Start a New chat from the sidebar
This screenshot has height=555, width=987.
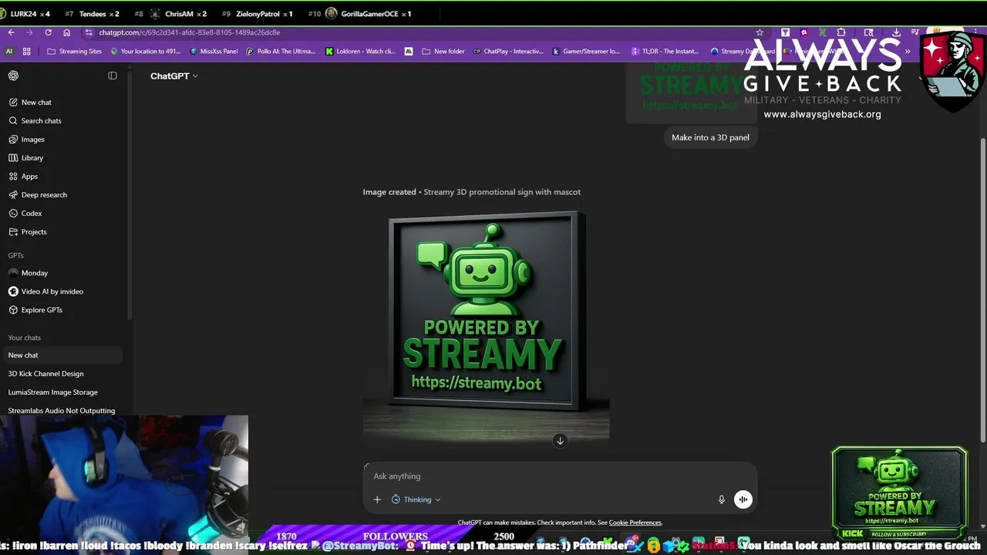pyautogui.click(x=62, y=103)
